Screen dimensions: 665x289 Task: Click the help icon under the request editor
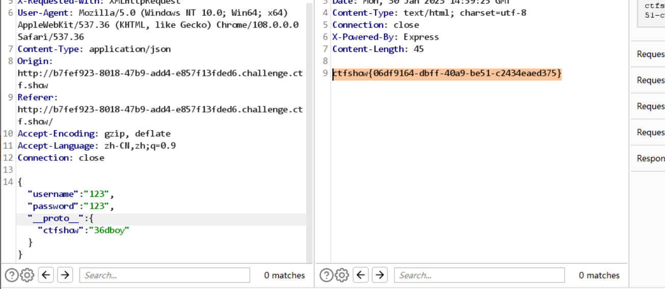(11, 275)
